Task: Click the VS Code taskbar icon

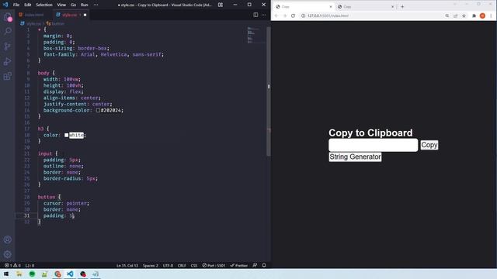Action: tap(70, 274)
